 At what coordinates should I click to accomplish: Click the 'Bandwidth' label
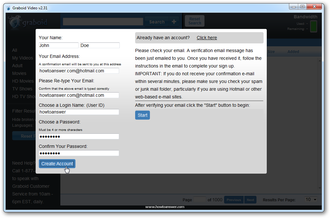click(x=305, y=17)
